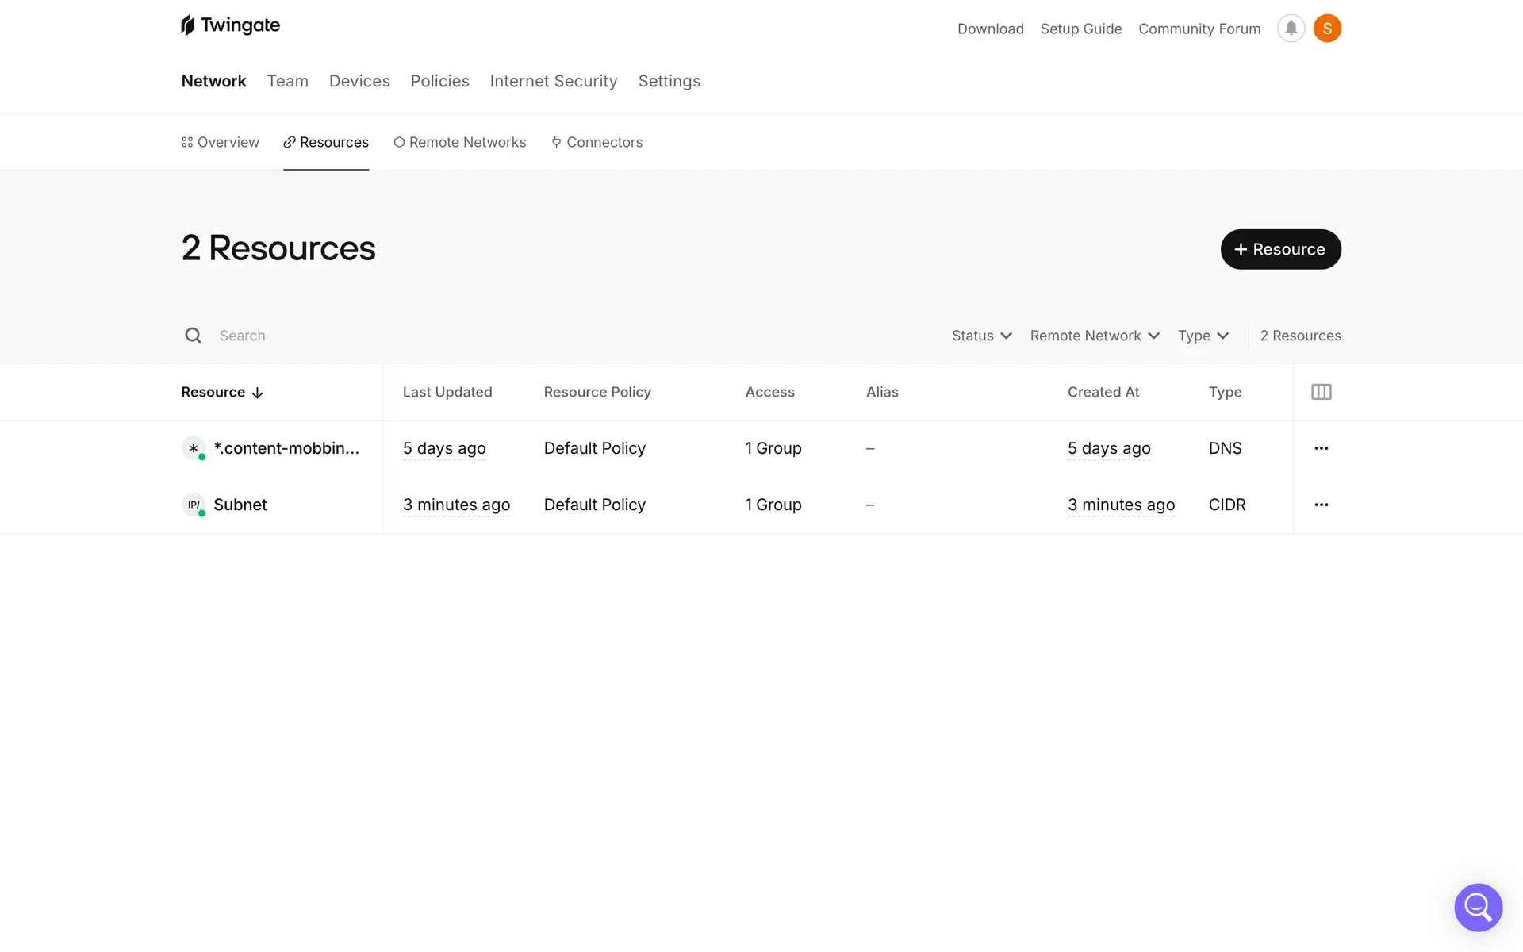Open more options for the content-mobbin resource

point(1321,448)
